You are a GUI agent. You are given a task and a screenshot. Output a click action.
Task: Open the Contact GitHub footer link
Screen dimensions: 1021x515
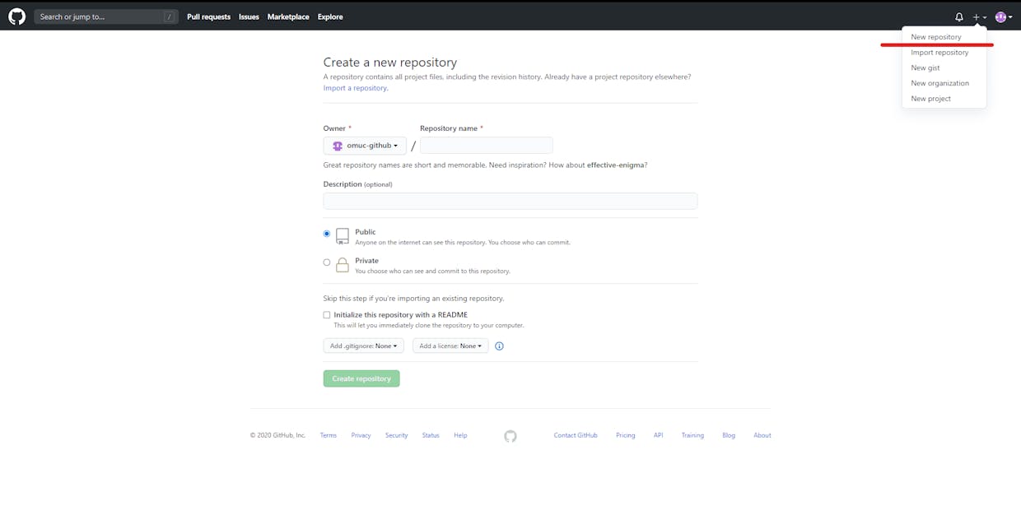pos(576,436)
